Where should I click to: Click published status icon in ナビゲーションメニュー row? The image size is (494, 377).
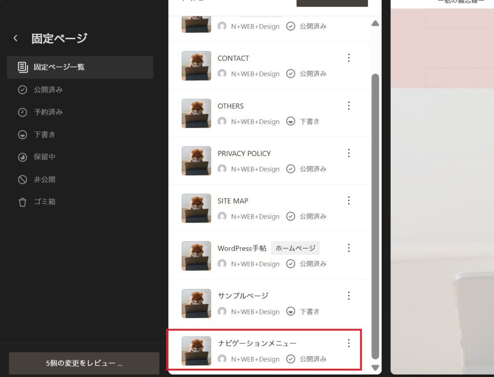(x=290, y=359)
